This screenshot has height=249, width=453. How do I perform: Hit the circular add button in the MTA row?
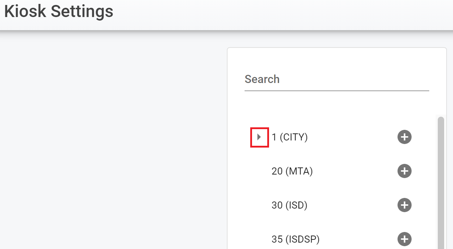click(404, 171)
